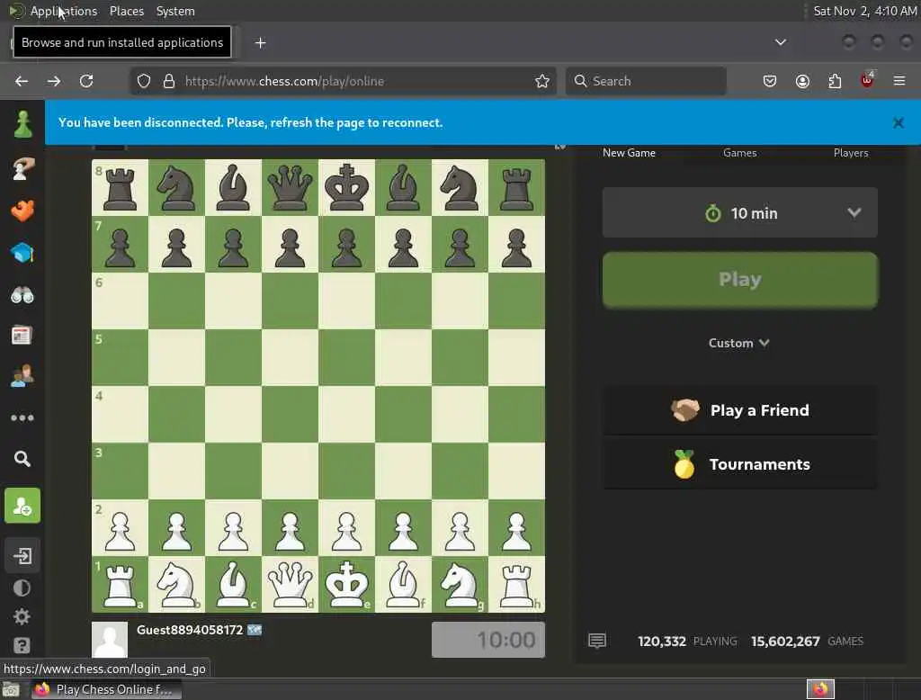
Task: Open Puzzles orange puzzle-piece icon
Action: [x=22, y=211]
